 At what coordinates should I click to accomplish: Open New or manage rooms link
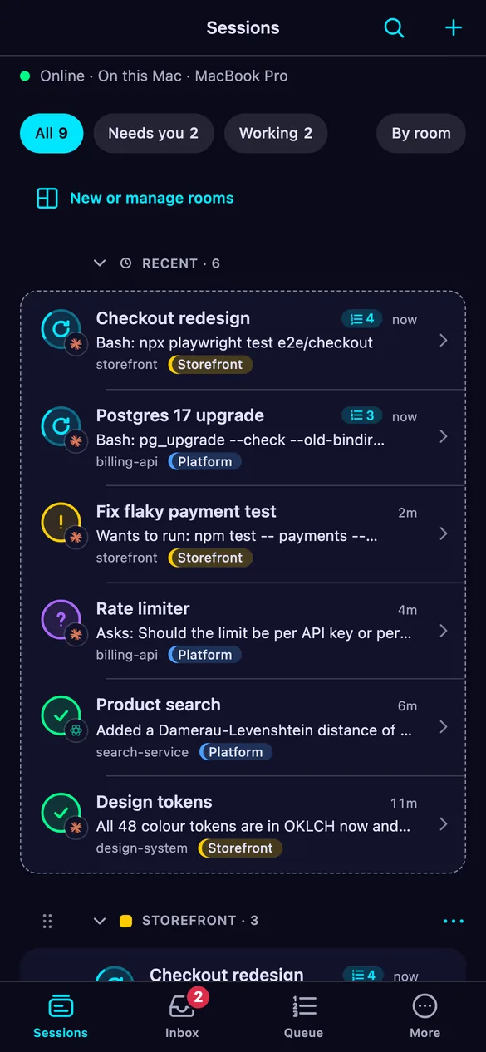[x=135, y=198]
